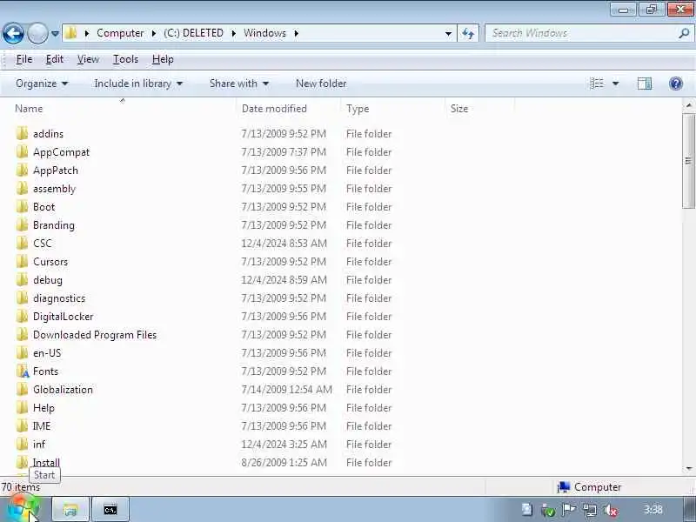696x522 pixels.
Task: Select the DigitalLocker folder icon
Action: pos(22,316)
